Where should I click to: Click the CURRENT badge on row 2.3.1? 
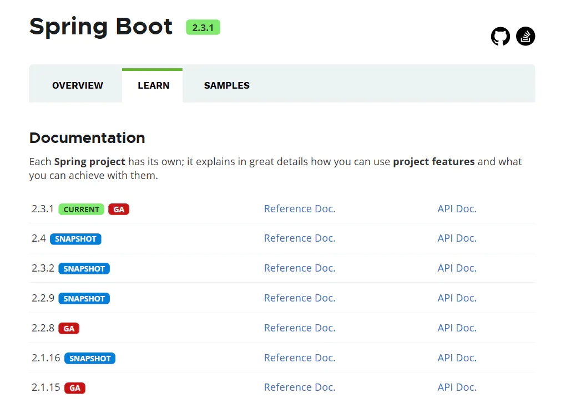click(x=81, y=209)
